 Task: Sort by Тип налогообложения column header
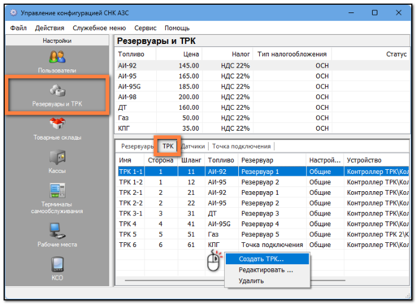pos(292,54)
